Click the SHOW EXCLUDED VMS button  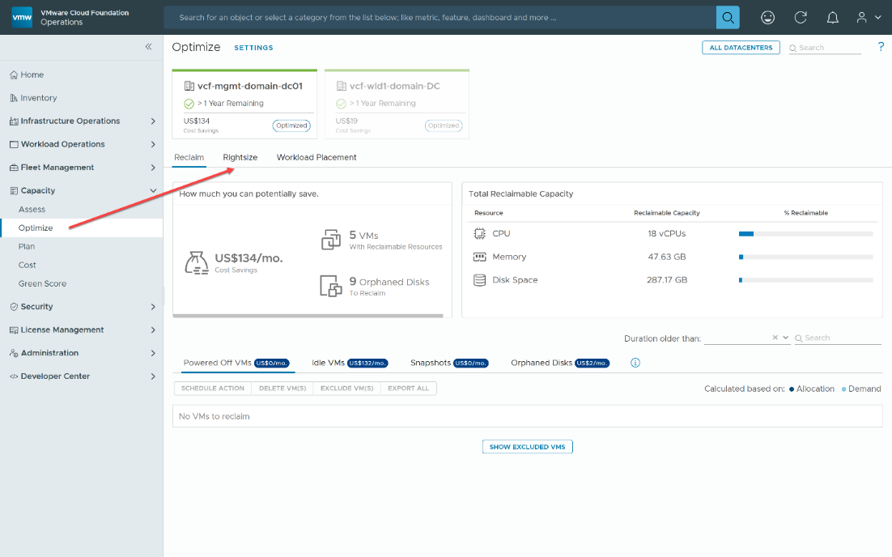point(527,446)
